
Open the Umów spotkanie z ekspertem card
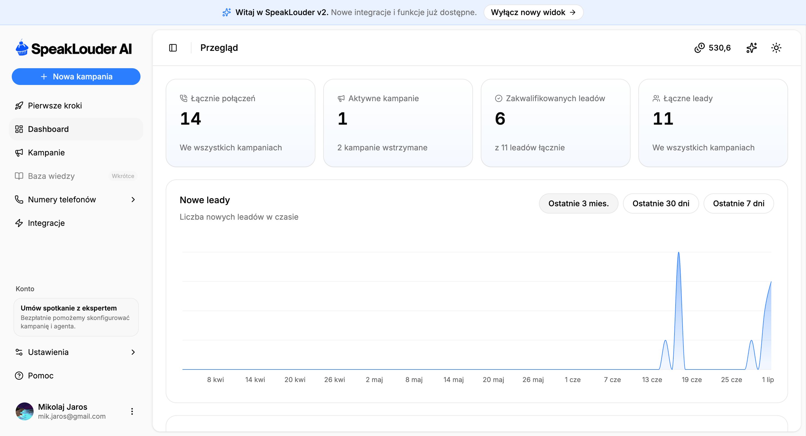coord(76,317)
